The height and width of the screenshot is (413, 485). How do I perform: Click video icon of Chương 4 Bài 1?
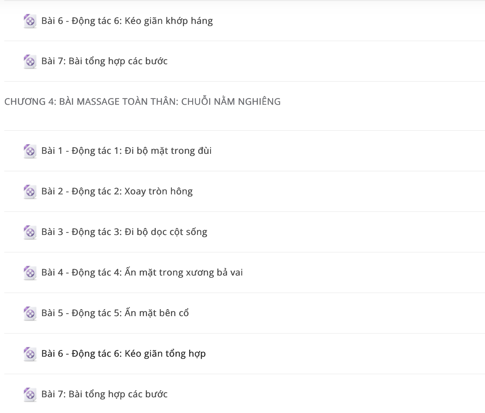[x=30, y=151]
